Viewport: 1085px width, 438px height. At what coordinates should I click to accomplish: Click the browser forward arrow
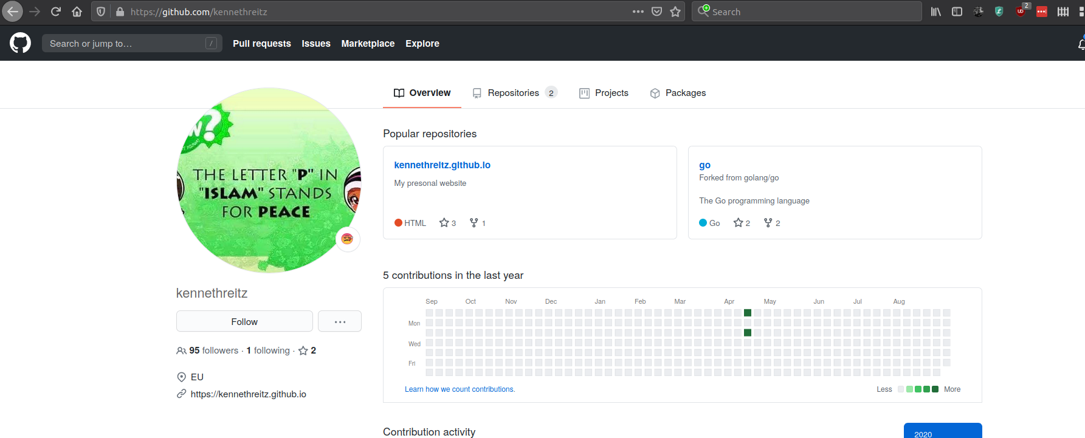pos(35,12)
